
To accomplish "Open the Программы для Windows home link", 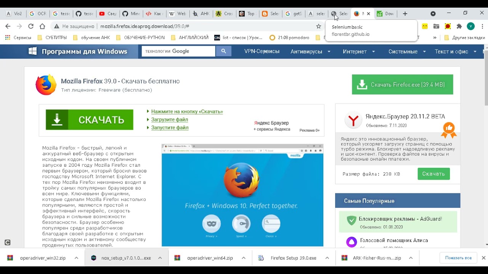I will 84,51.
